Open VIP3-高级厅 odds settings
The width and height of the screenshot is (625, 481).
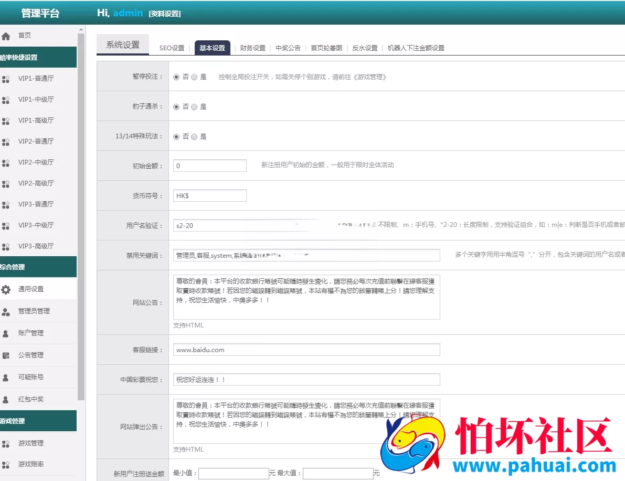click(x=36, y=246)
